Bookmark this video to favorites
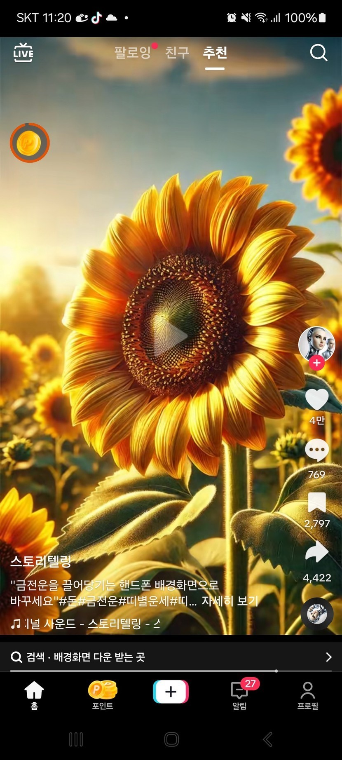 pyautogui.click(x=316, y=503)
